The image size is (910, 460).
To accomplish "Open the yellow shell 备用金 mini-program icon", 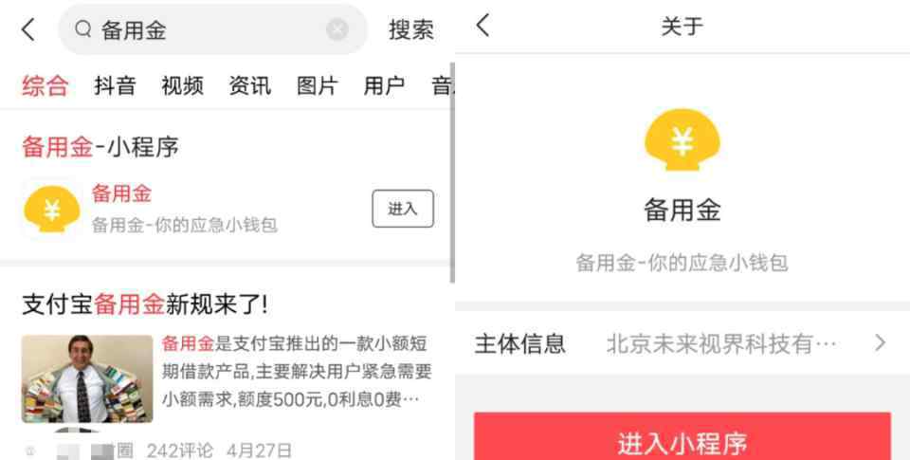I will tap(51, 209).
